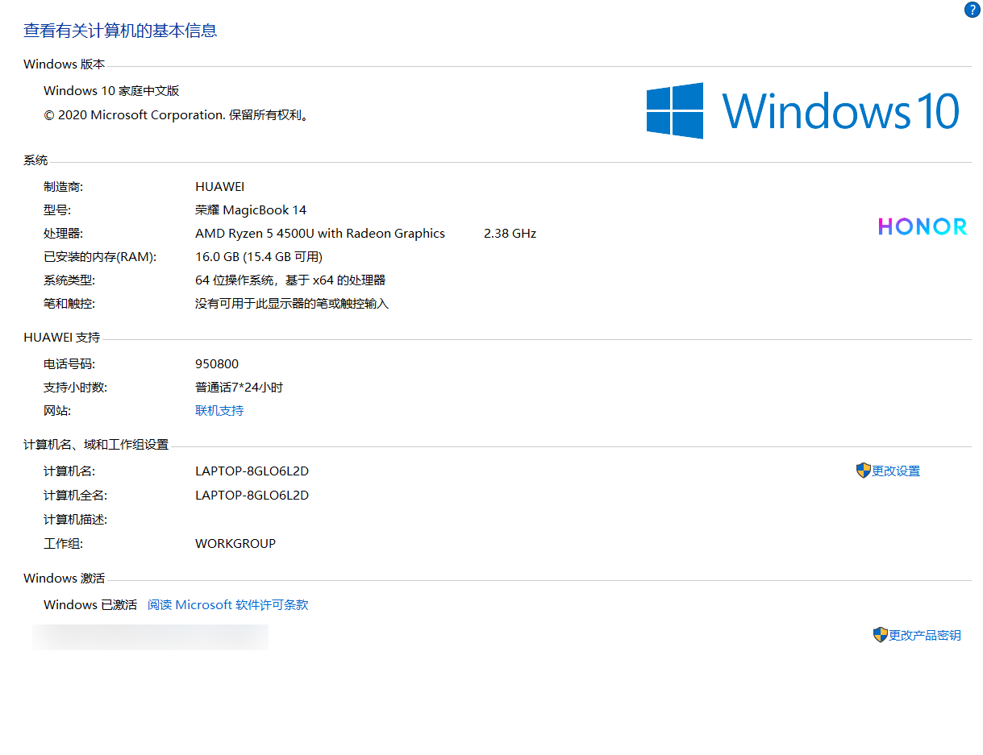Click the 系统 section heading
This screenshot has height=755, width=983.
point(35,160)
